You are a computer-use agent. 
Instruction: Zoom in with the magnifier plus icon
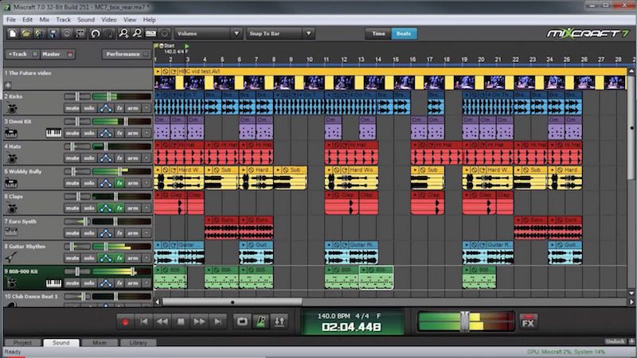pos(123,33)
